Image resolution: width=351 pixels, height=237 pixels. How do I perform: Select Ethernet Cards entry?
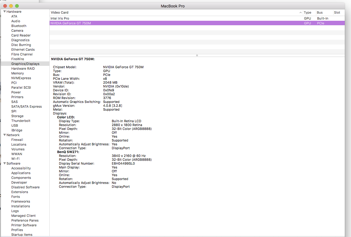pos(23,50)
